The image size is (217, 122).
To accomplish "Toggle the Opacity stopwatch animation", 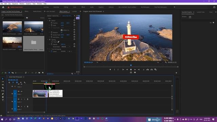I will click(52, 44).
